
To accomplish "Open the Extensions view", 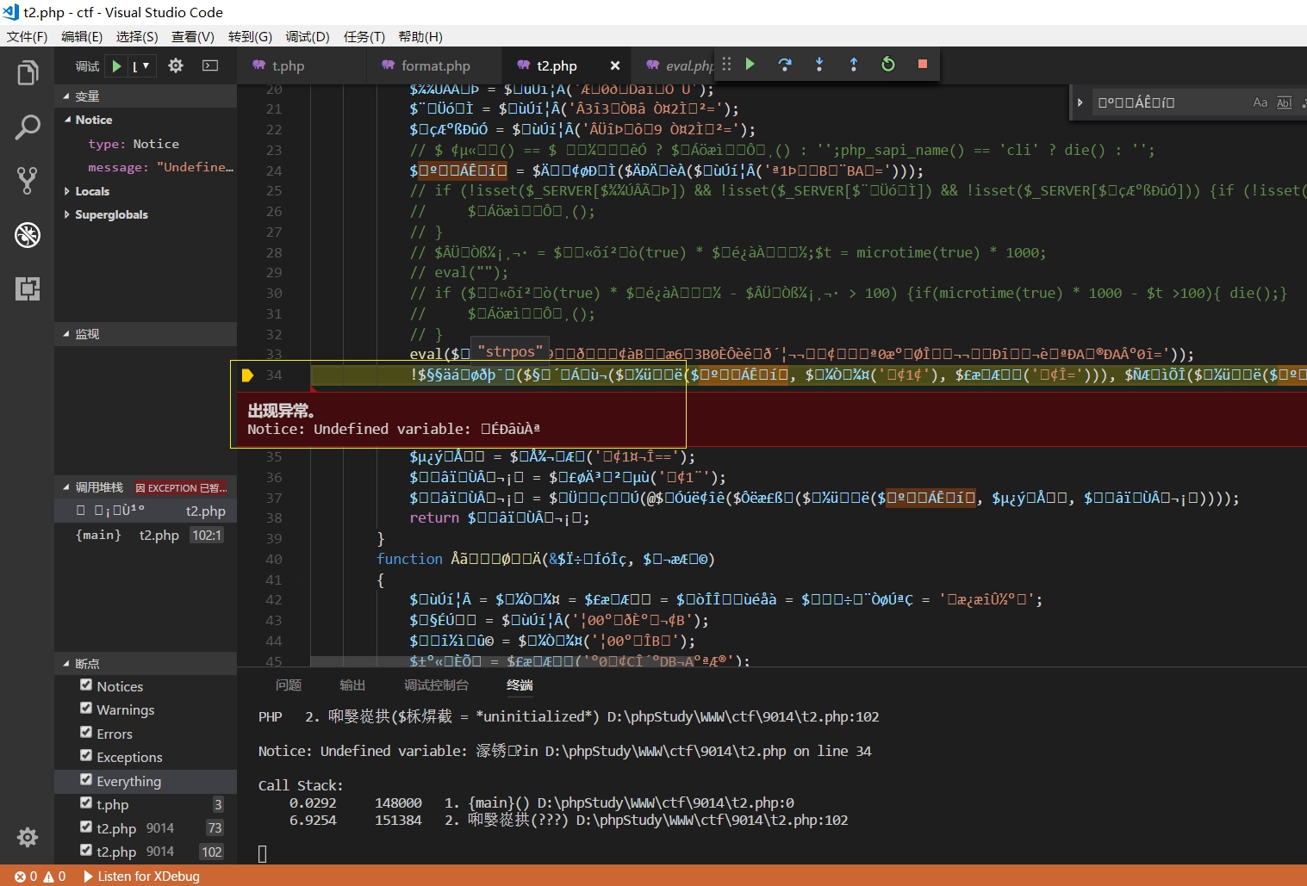I will click(x=28, y=288).
